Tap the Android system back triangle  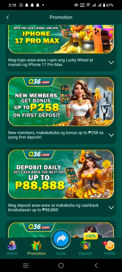(x=96, y=265)
